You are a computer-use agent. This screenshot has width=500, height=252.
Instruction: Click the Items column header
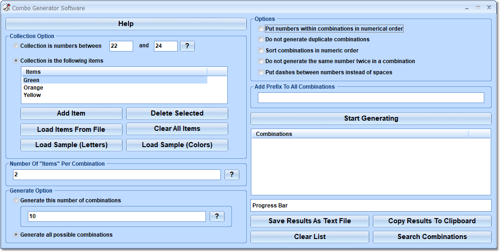pyautogui.click(x=115, y=72)
